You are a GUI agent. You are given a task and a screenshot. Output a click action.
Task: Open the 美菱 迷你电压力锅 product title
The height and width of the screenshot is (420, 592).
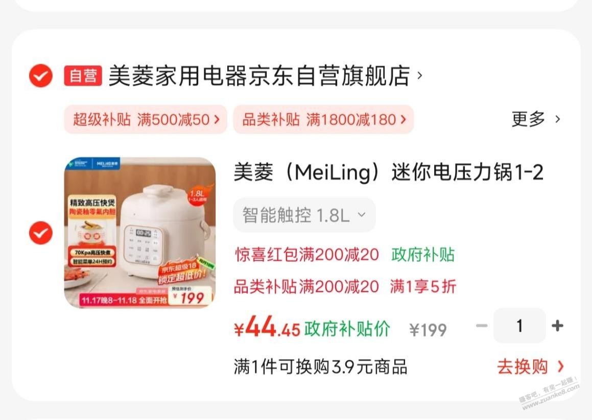pyautogui.click(x=389, y=172)
